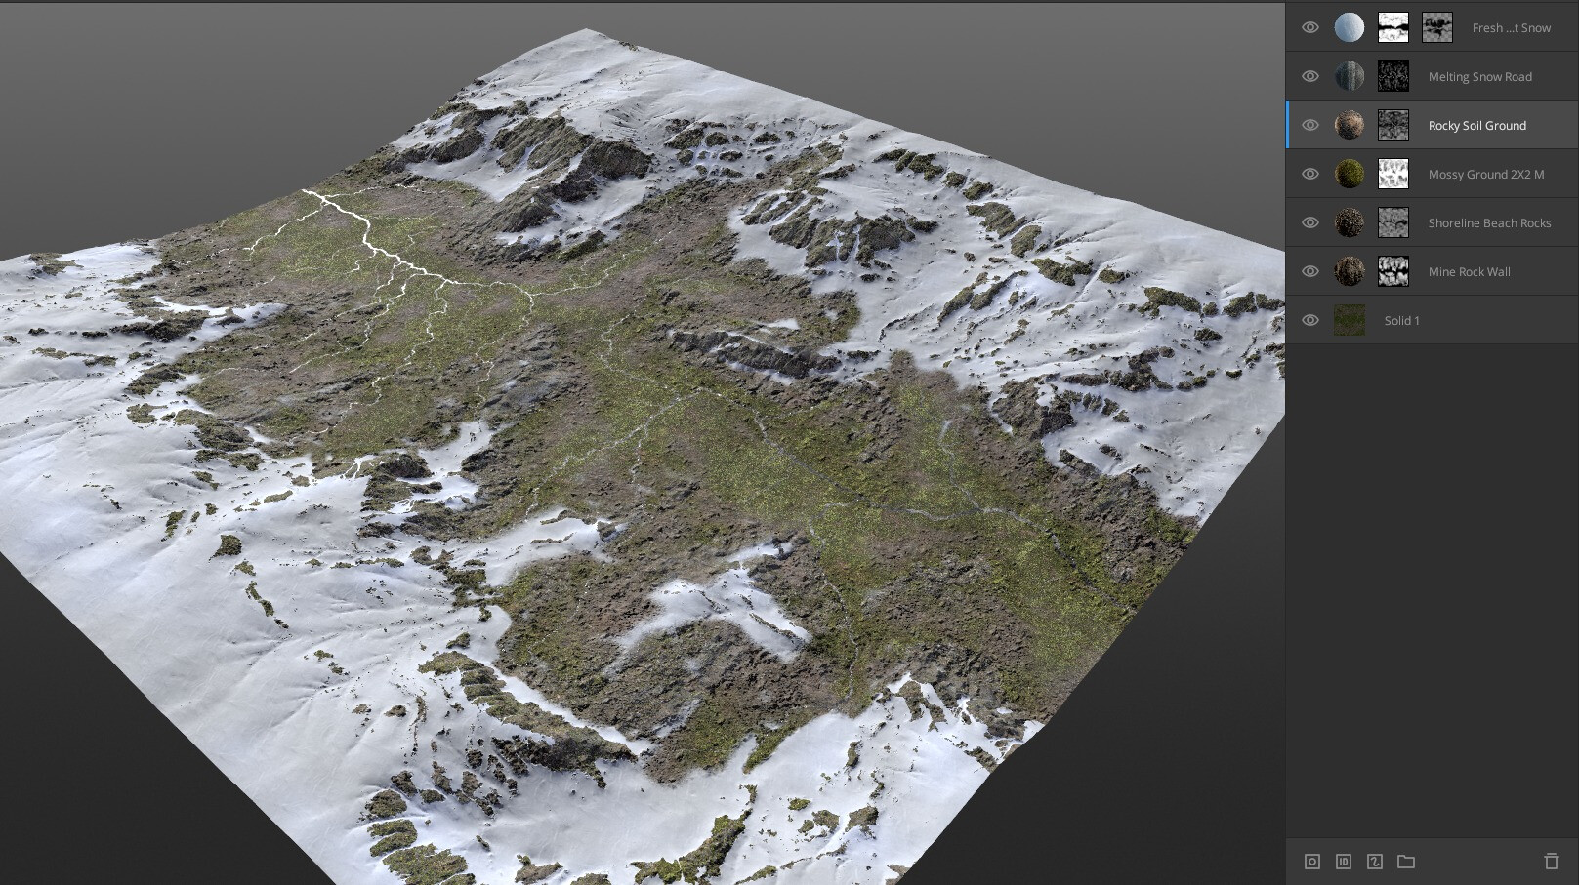Screen dimensions: 1579x885
Task: Click the Melting Snow Road material sphere
Action: point(1350,76)
